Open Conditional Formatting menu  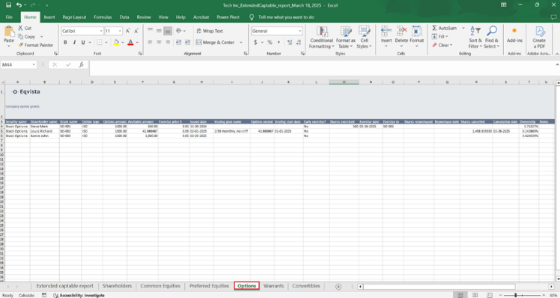(x=321, y=37)
